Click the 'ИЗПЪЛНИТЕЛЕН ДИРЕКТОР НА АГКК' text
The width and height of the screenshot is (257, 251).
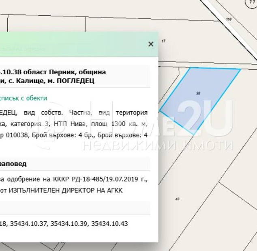pos(66,190)
